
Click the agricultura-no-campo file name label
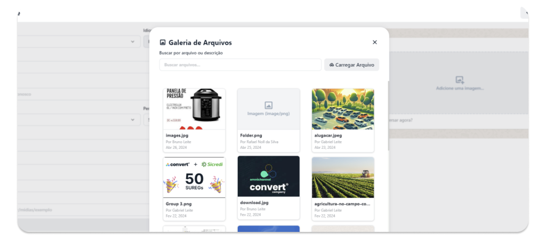click(342, 204)
